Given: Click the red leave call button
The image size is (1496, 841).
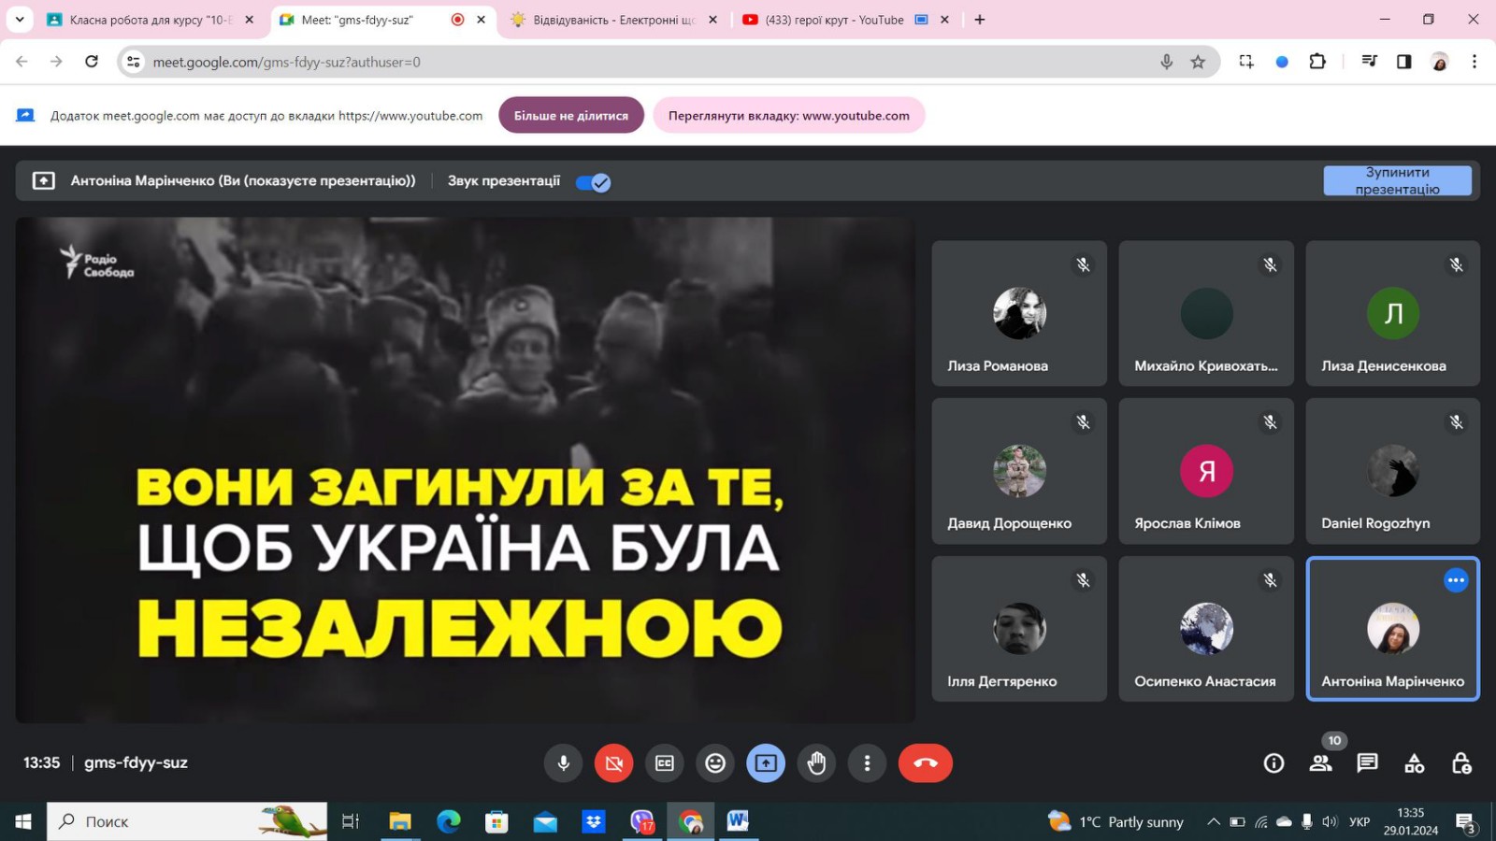Looking at the screenshot, I should point(925,763).
